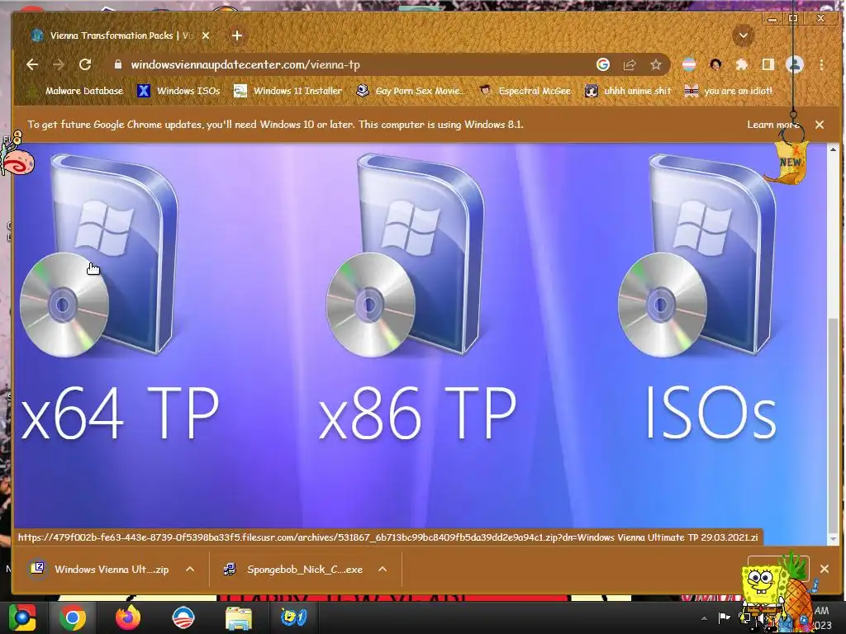The image size is (846, 634).
Task: Reload the current page
Action: [85, 64]
